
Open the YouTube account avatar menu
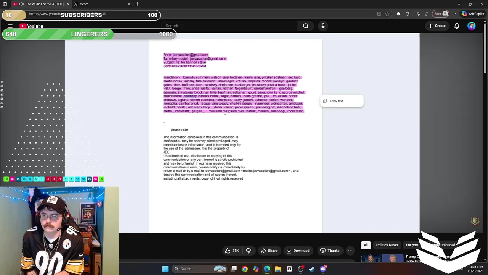click(472, 26)
